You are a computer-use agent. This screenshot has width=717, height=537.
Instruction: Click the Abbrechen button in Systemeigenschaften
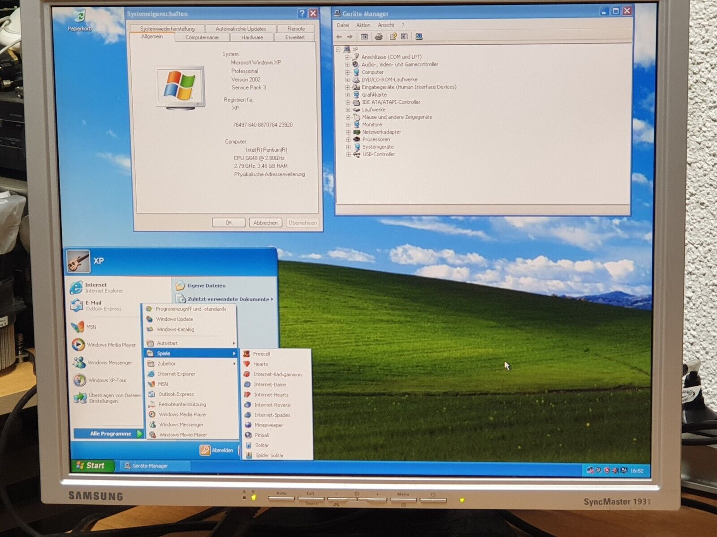265,222
